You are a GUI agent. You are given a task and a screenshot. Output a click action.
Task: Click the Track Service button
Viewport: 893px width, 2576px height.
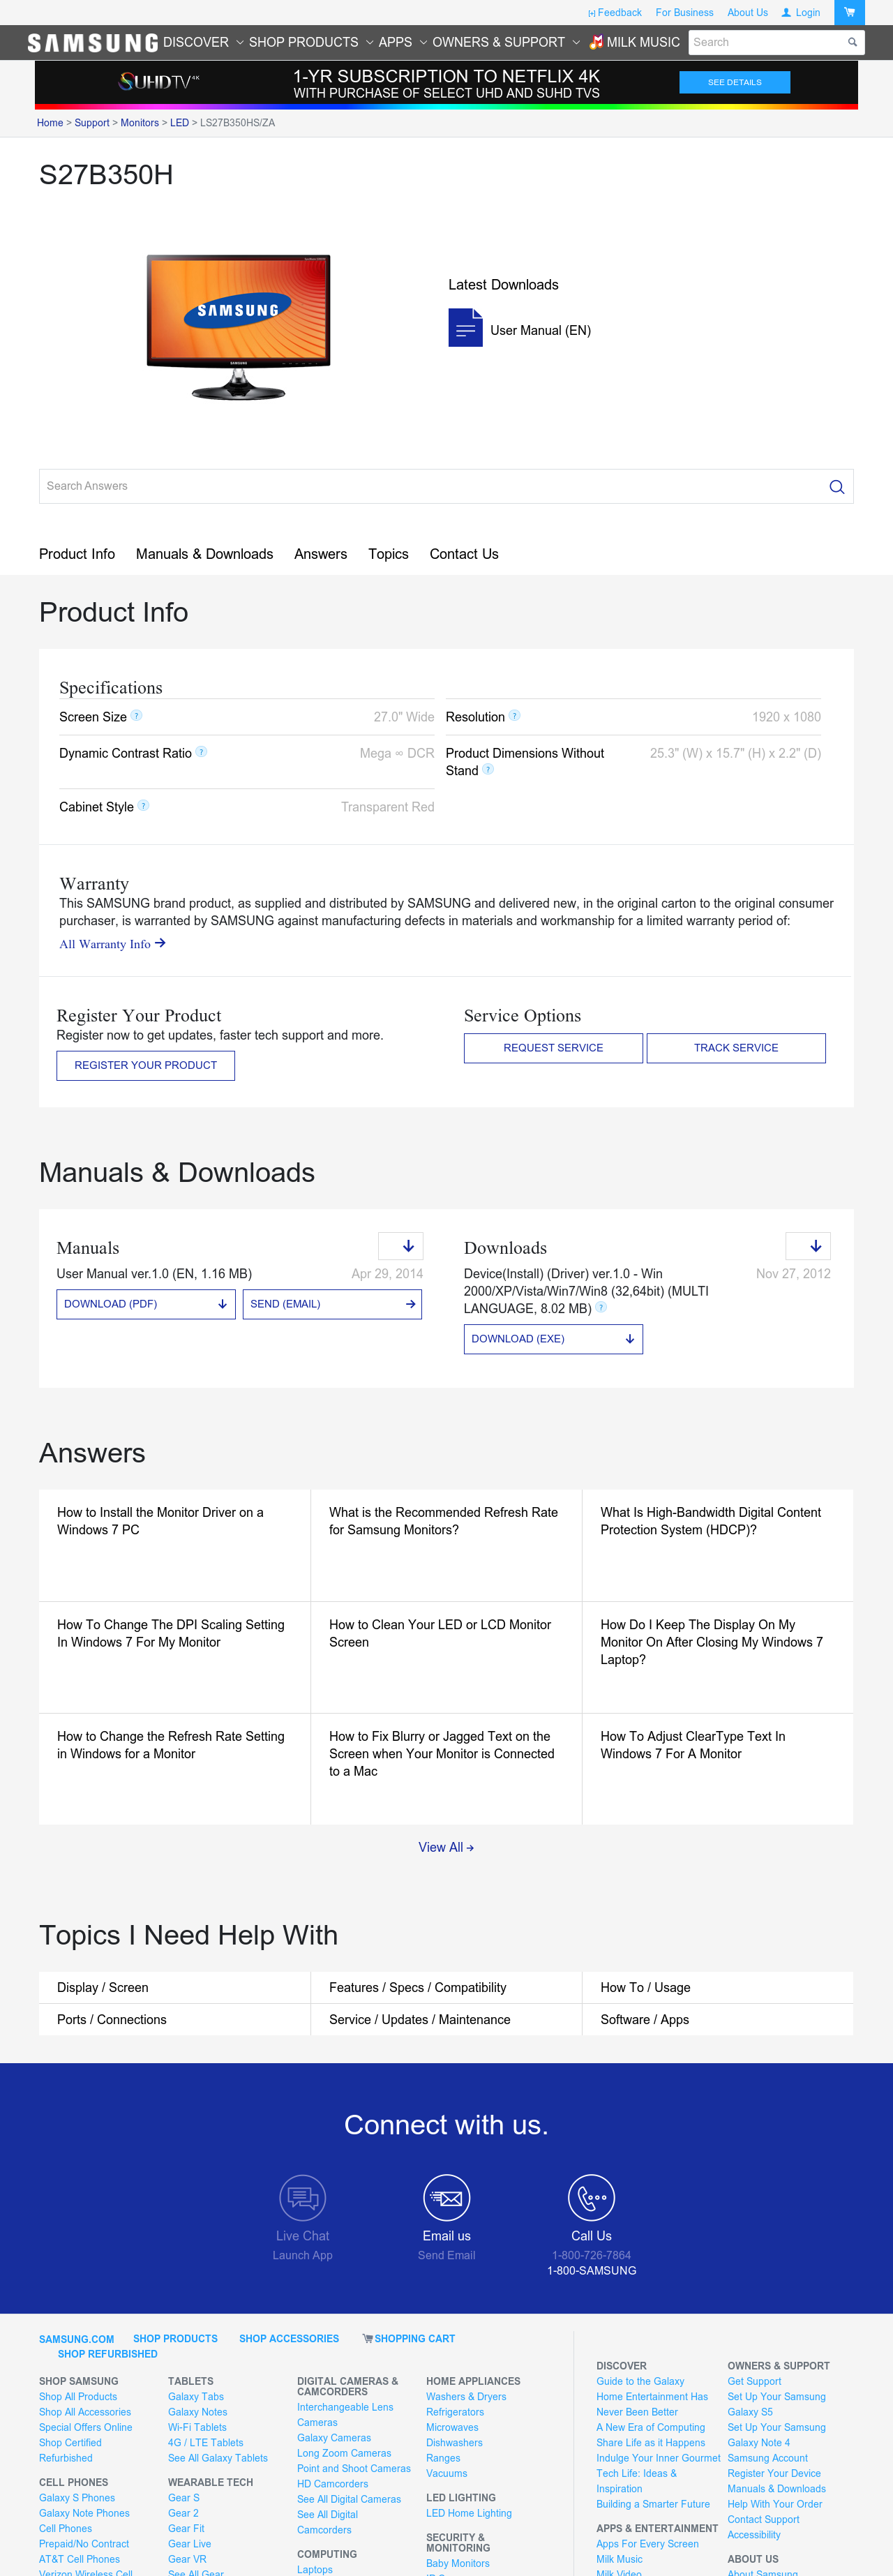[736, 1048]
